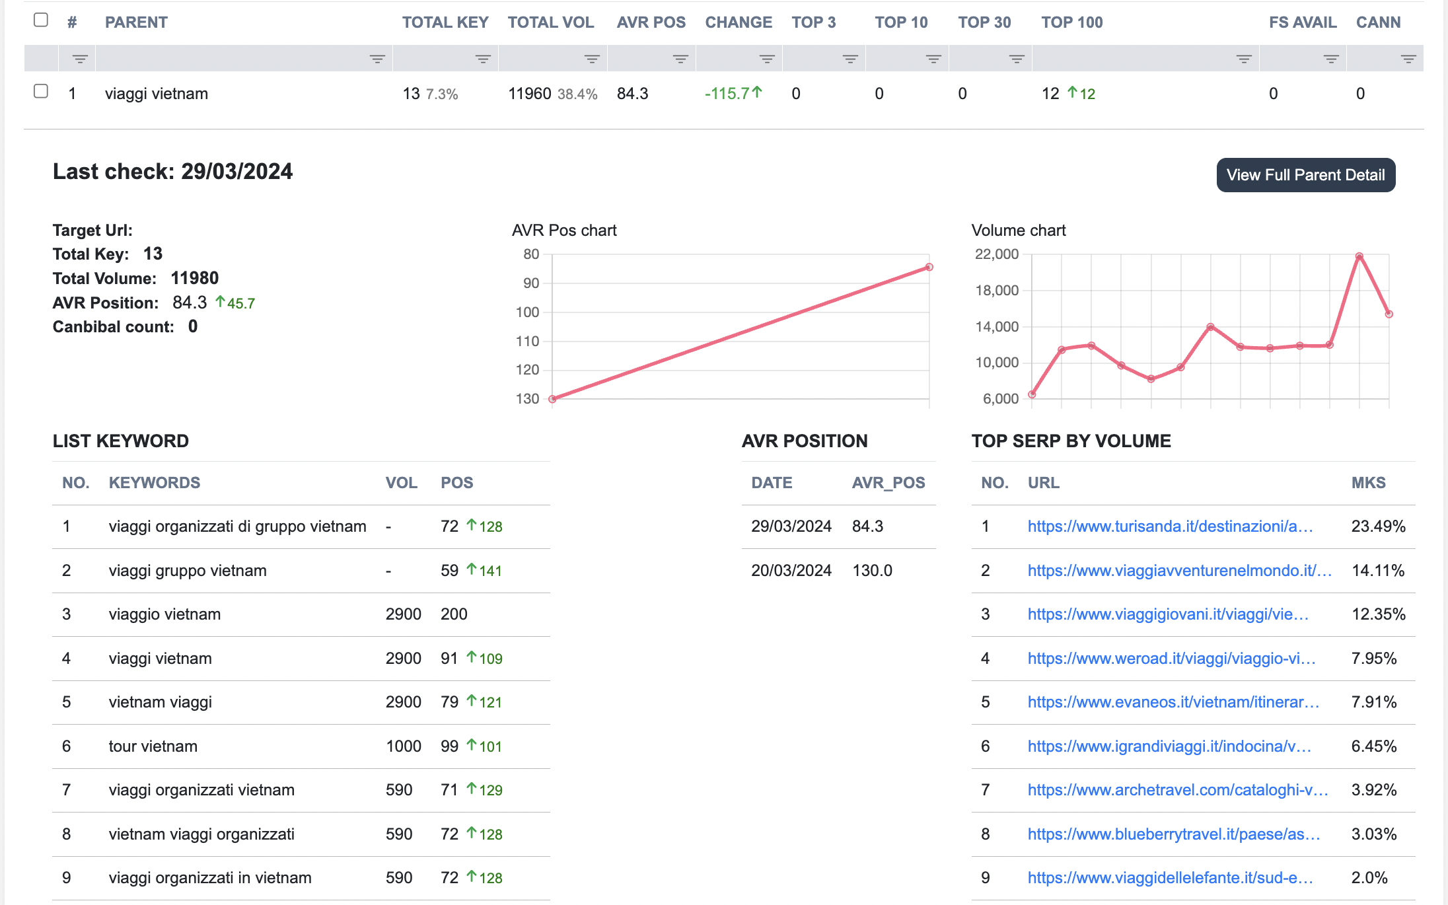The height and width of the screenshot is (905, 1448).
Task: Sort by TOTAL KEY column header
Action: point(445,22)
